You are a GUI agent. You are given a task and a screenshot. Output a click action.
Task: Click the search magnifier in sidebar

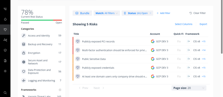click(x=5, y=93)
